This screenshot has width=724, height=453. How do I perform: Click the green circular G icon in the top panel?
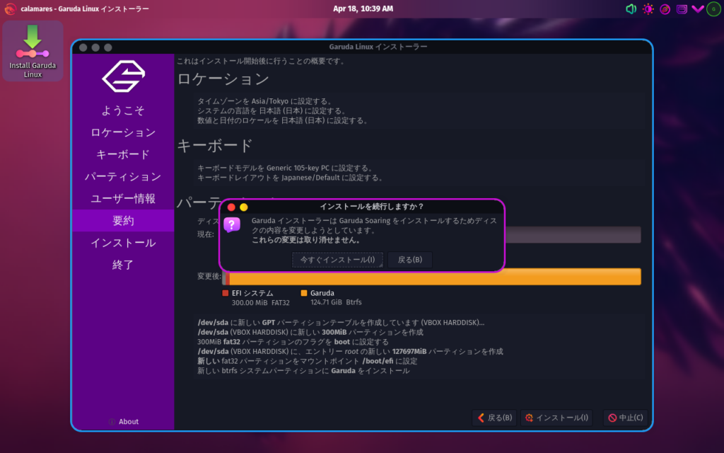713,9
